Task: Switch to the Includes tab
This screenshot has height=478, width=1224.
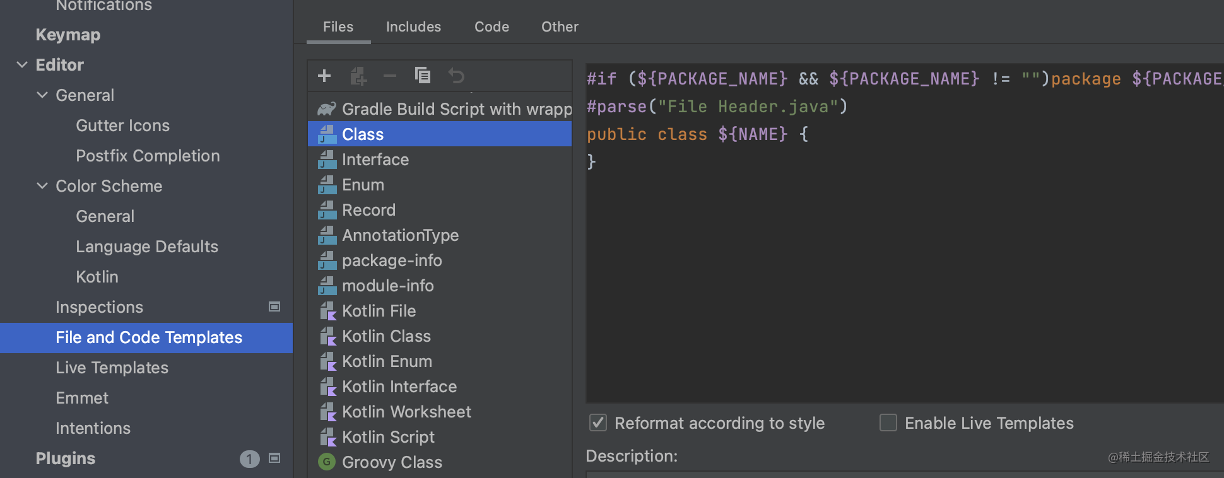Action: point(413,26)
